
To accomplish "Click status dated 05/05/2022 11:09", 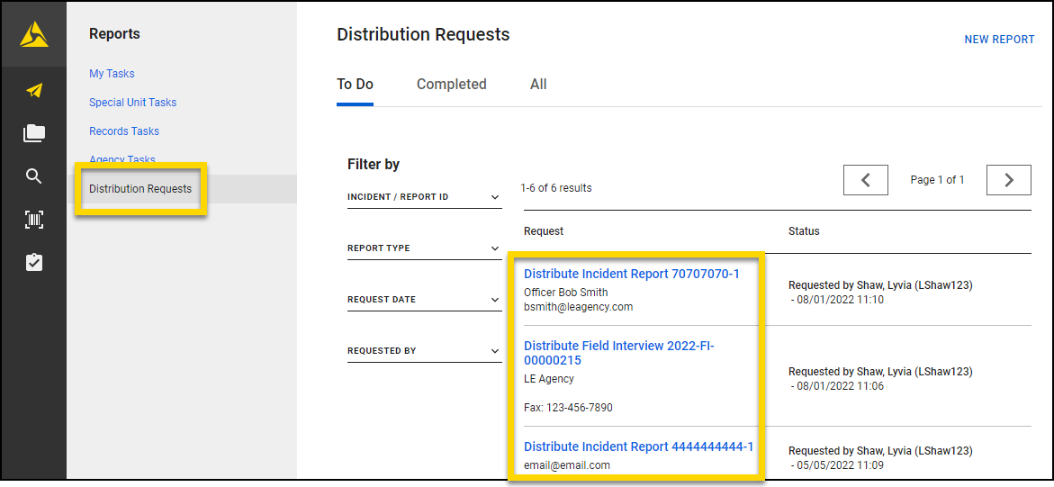I will point(880,457).
